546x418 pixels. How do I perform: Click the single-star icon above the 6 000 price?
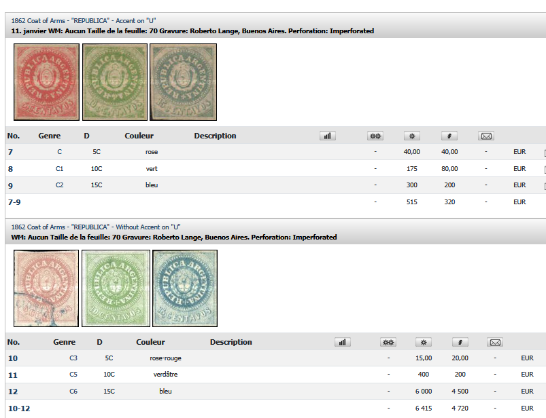(x=424, y=342)
